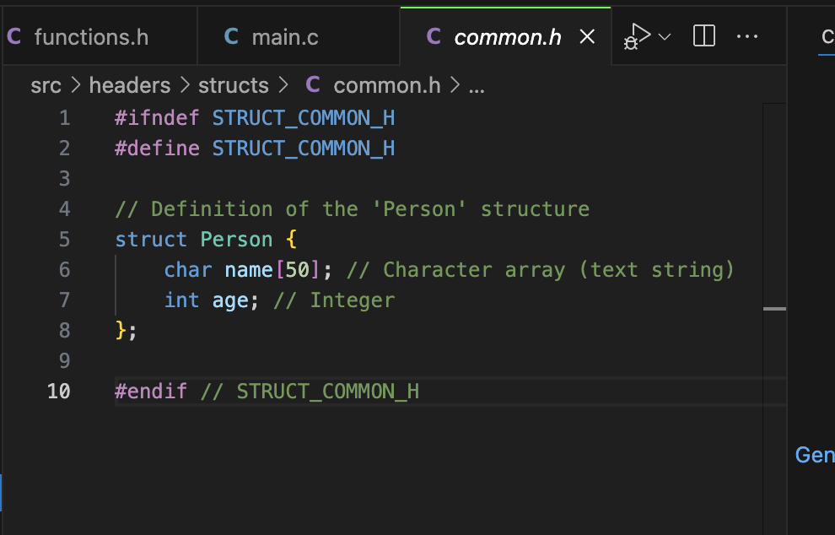Image resolution: width=835 pixels, height=535 pixels.
Task: Select line 5 by its line number
Action: pos(65,240)
